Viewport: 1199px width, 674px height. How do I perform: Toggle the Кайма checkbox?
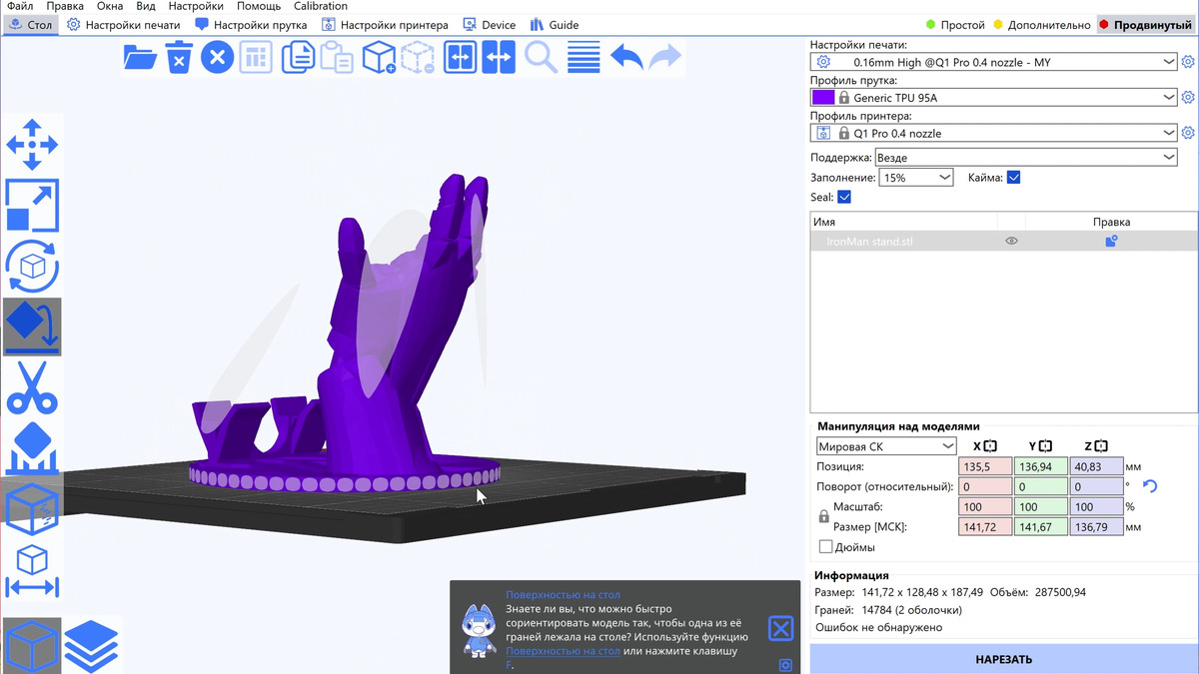1013,178
